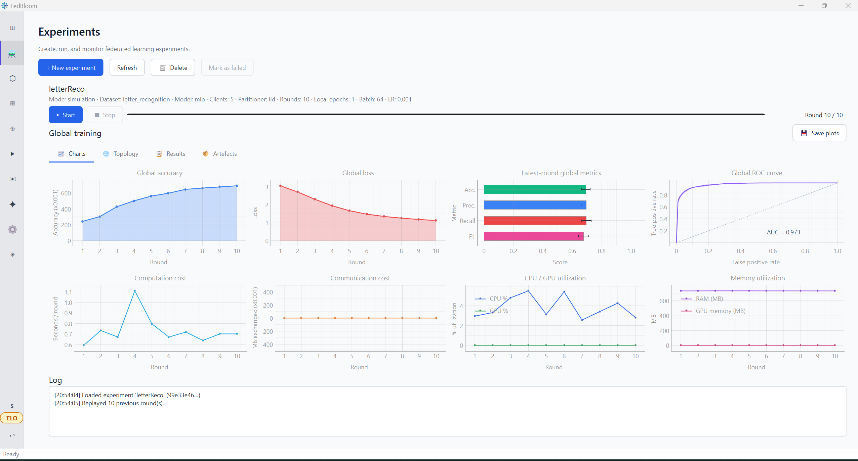Image resolution: width=858 pixels, height=461 pixels.
Task: Open the dashboard grid icon in sidebar
Action: coord(12,28)
